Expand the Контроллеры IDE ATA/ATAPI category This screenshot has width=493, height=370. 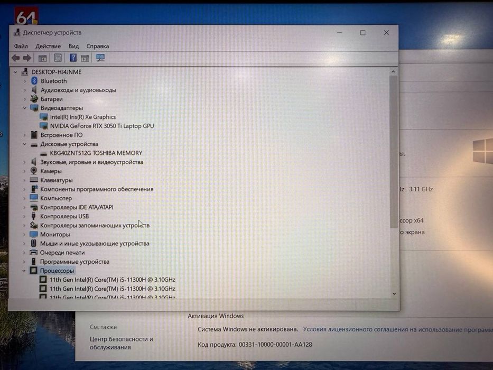[x=24, y=207]
